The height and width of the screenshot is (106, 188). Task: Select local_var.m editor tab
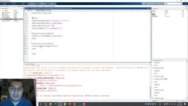pos(30,11)
